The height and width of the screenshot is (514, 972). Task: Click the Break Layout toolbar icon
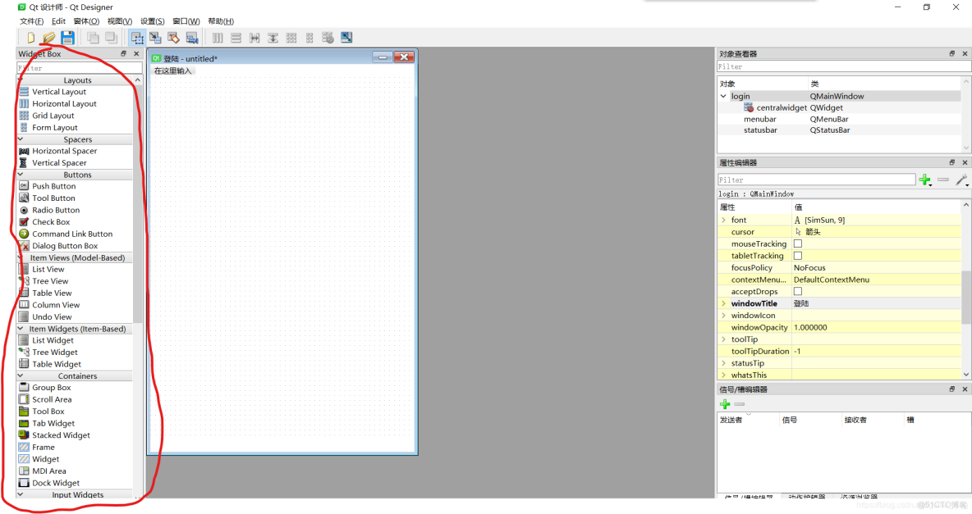click(x=328, y=38)
